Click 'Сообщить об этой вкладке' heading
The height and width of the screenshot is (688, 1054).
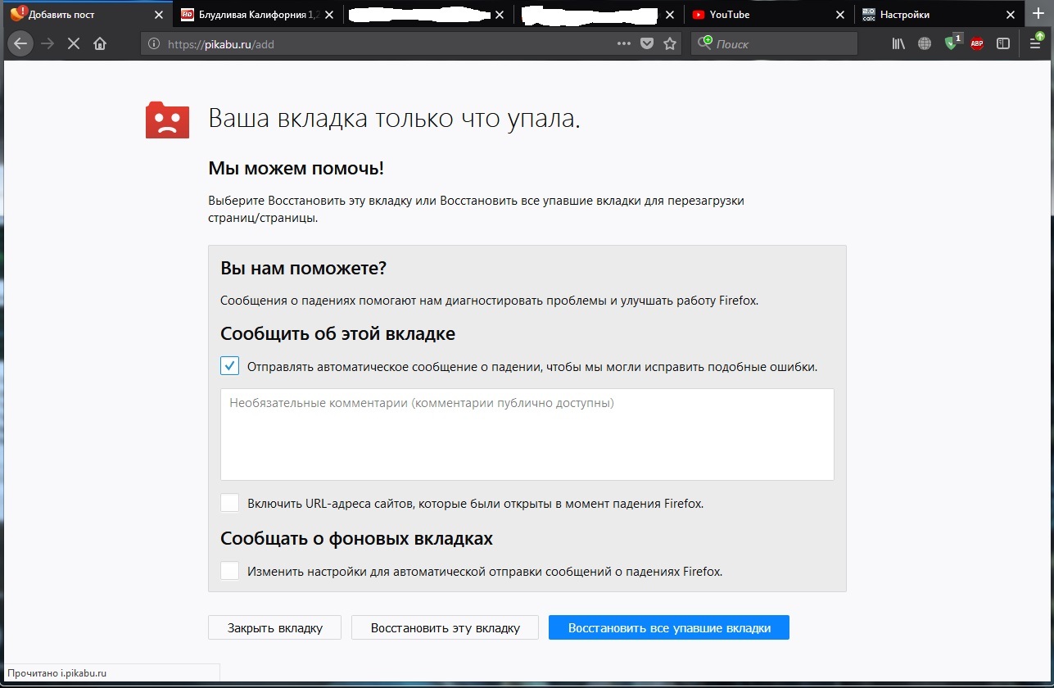click(x=337, y=334)
